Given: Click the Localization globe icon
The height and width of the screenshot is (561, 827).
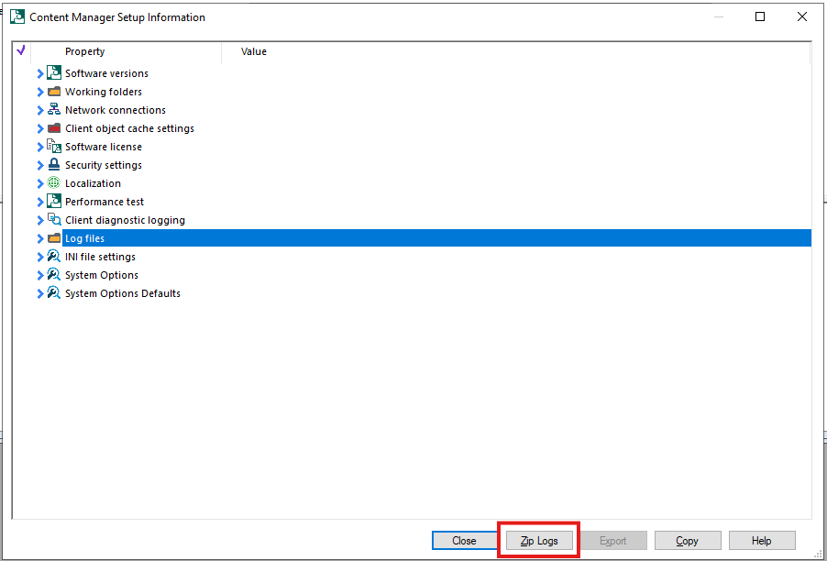Looking at the screenshot, I should [x=54, y=183].
